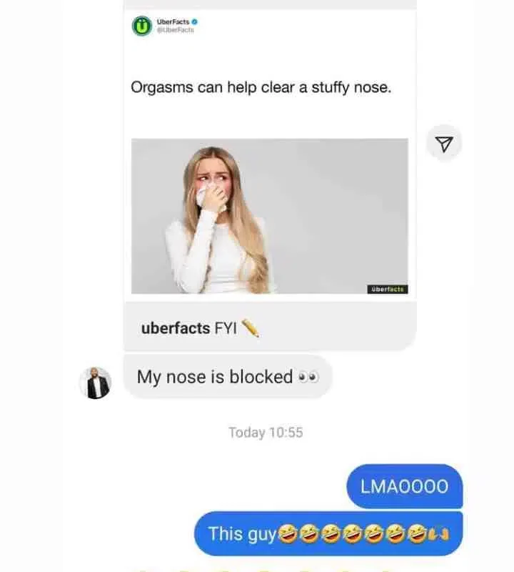Viewport: 514px width, 572px height.
Task: Select the LMAOOOO message bubble
Action: 404,486
